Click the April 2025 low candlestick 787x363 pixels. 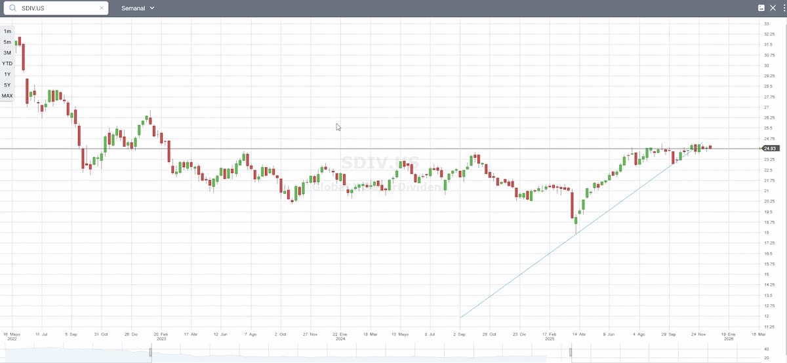click(x=576, y=221)
